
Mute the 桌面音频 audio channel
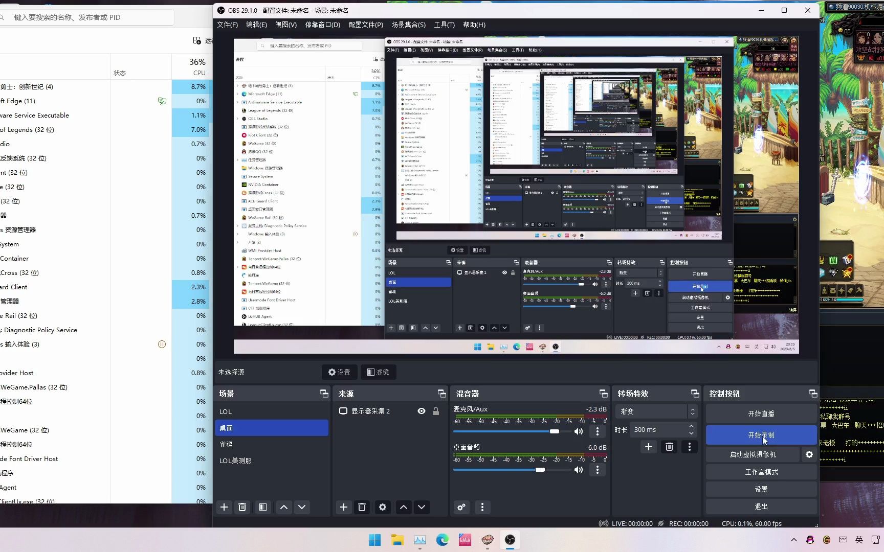579,470
